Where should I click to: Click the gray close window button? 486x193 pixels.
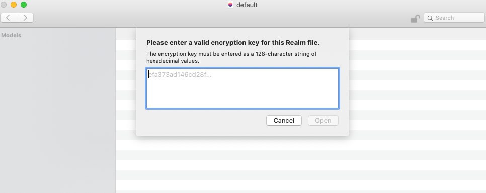tap(4, 5)
